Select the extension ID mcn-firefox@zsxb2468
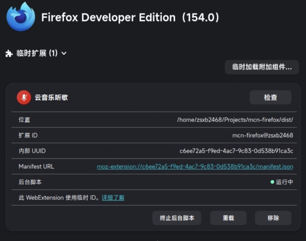This screenshot has height=241, width=306. click(263, 135)
